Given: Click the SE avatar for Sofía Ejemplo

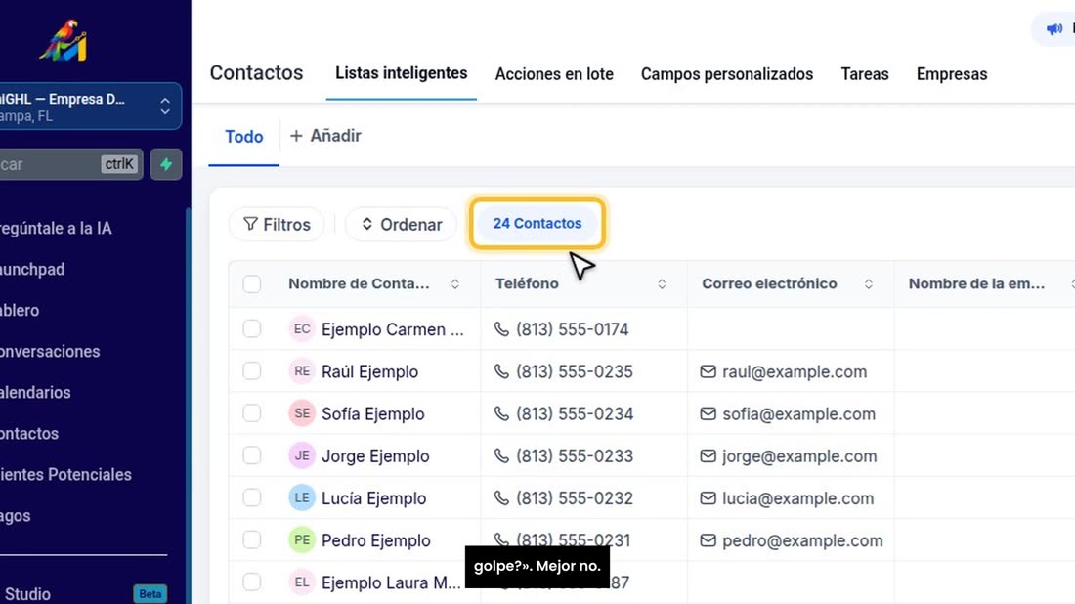Looking at the screenshot, I should click(x=302, y=413).
